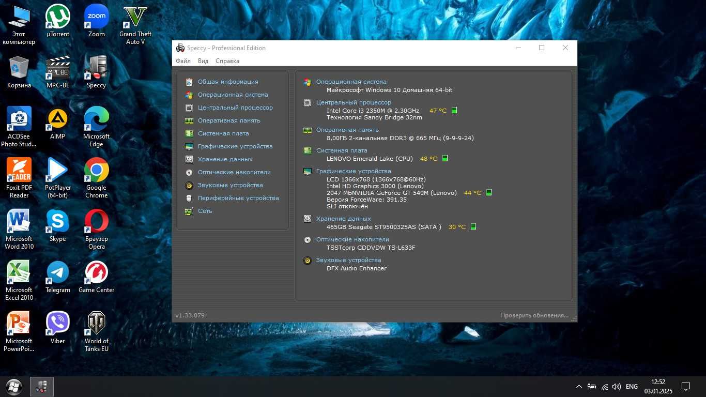
Task: Click Оптические накопители sidebar disc icon
Action: (189, 172)
